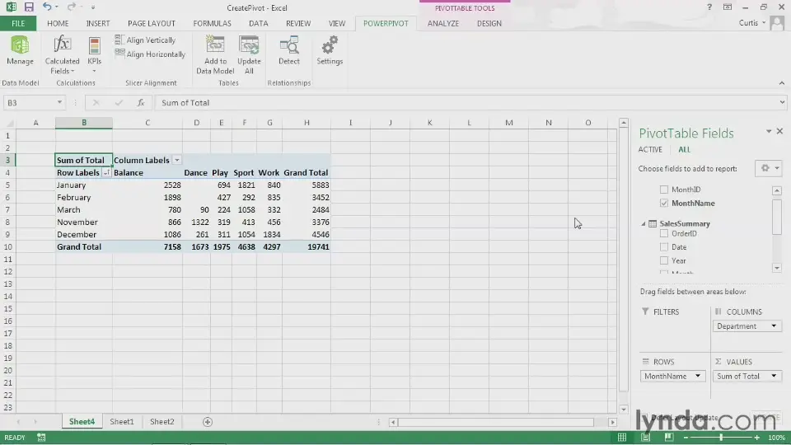
Task: Show ACTIVE fields list
Action: pos(650,149)
